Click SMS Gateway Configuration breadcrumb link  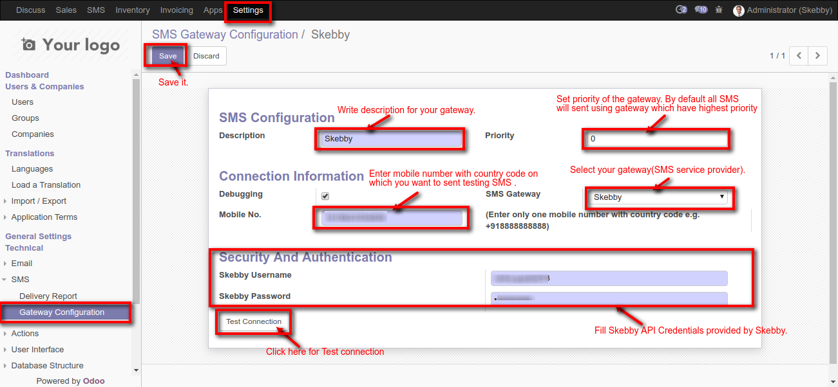[225, 35]
